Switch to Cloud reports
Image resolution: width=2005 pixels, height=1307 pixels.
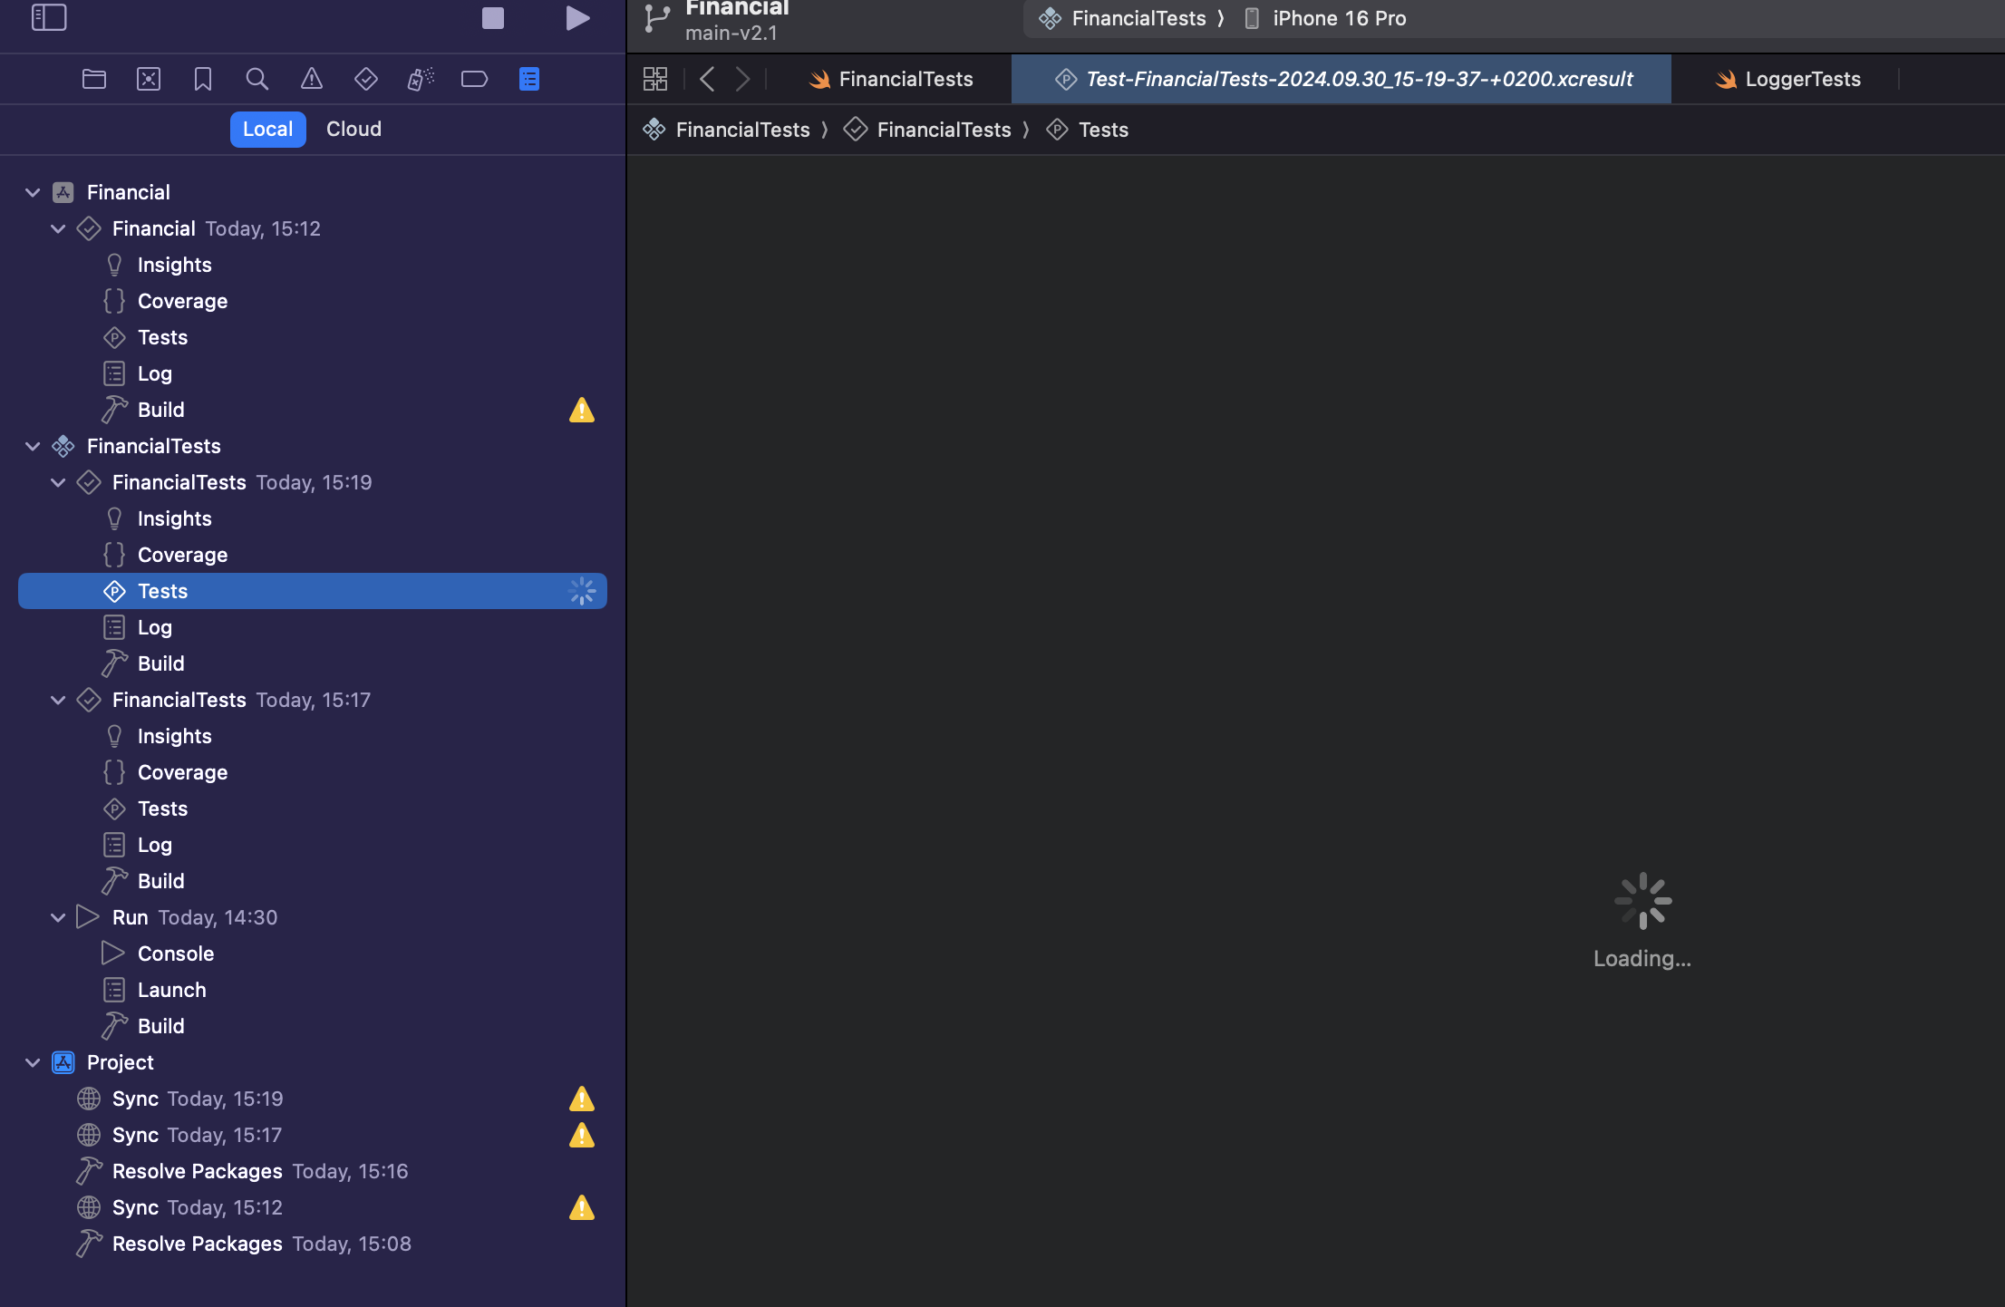(354, 129)
